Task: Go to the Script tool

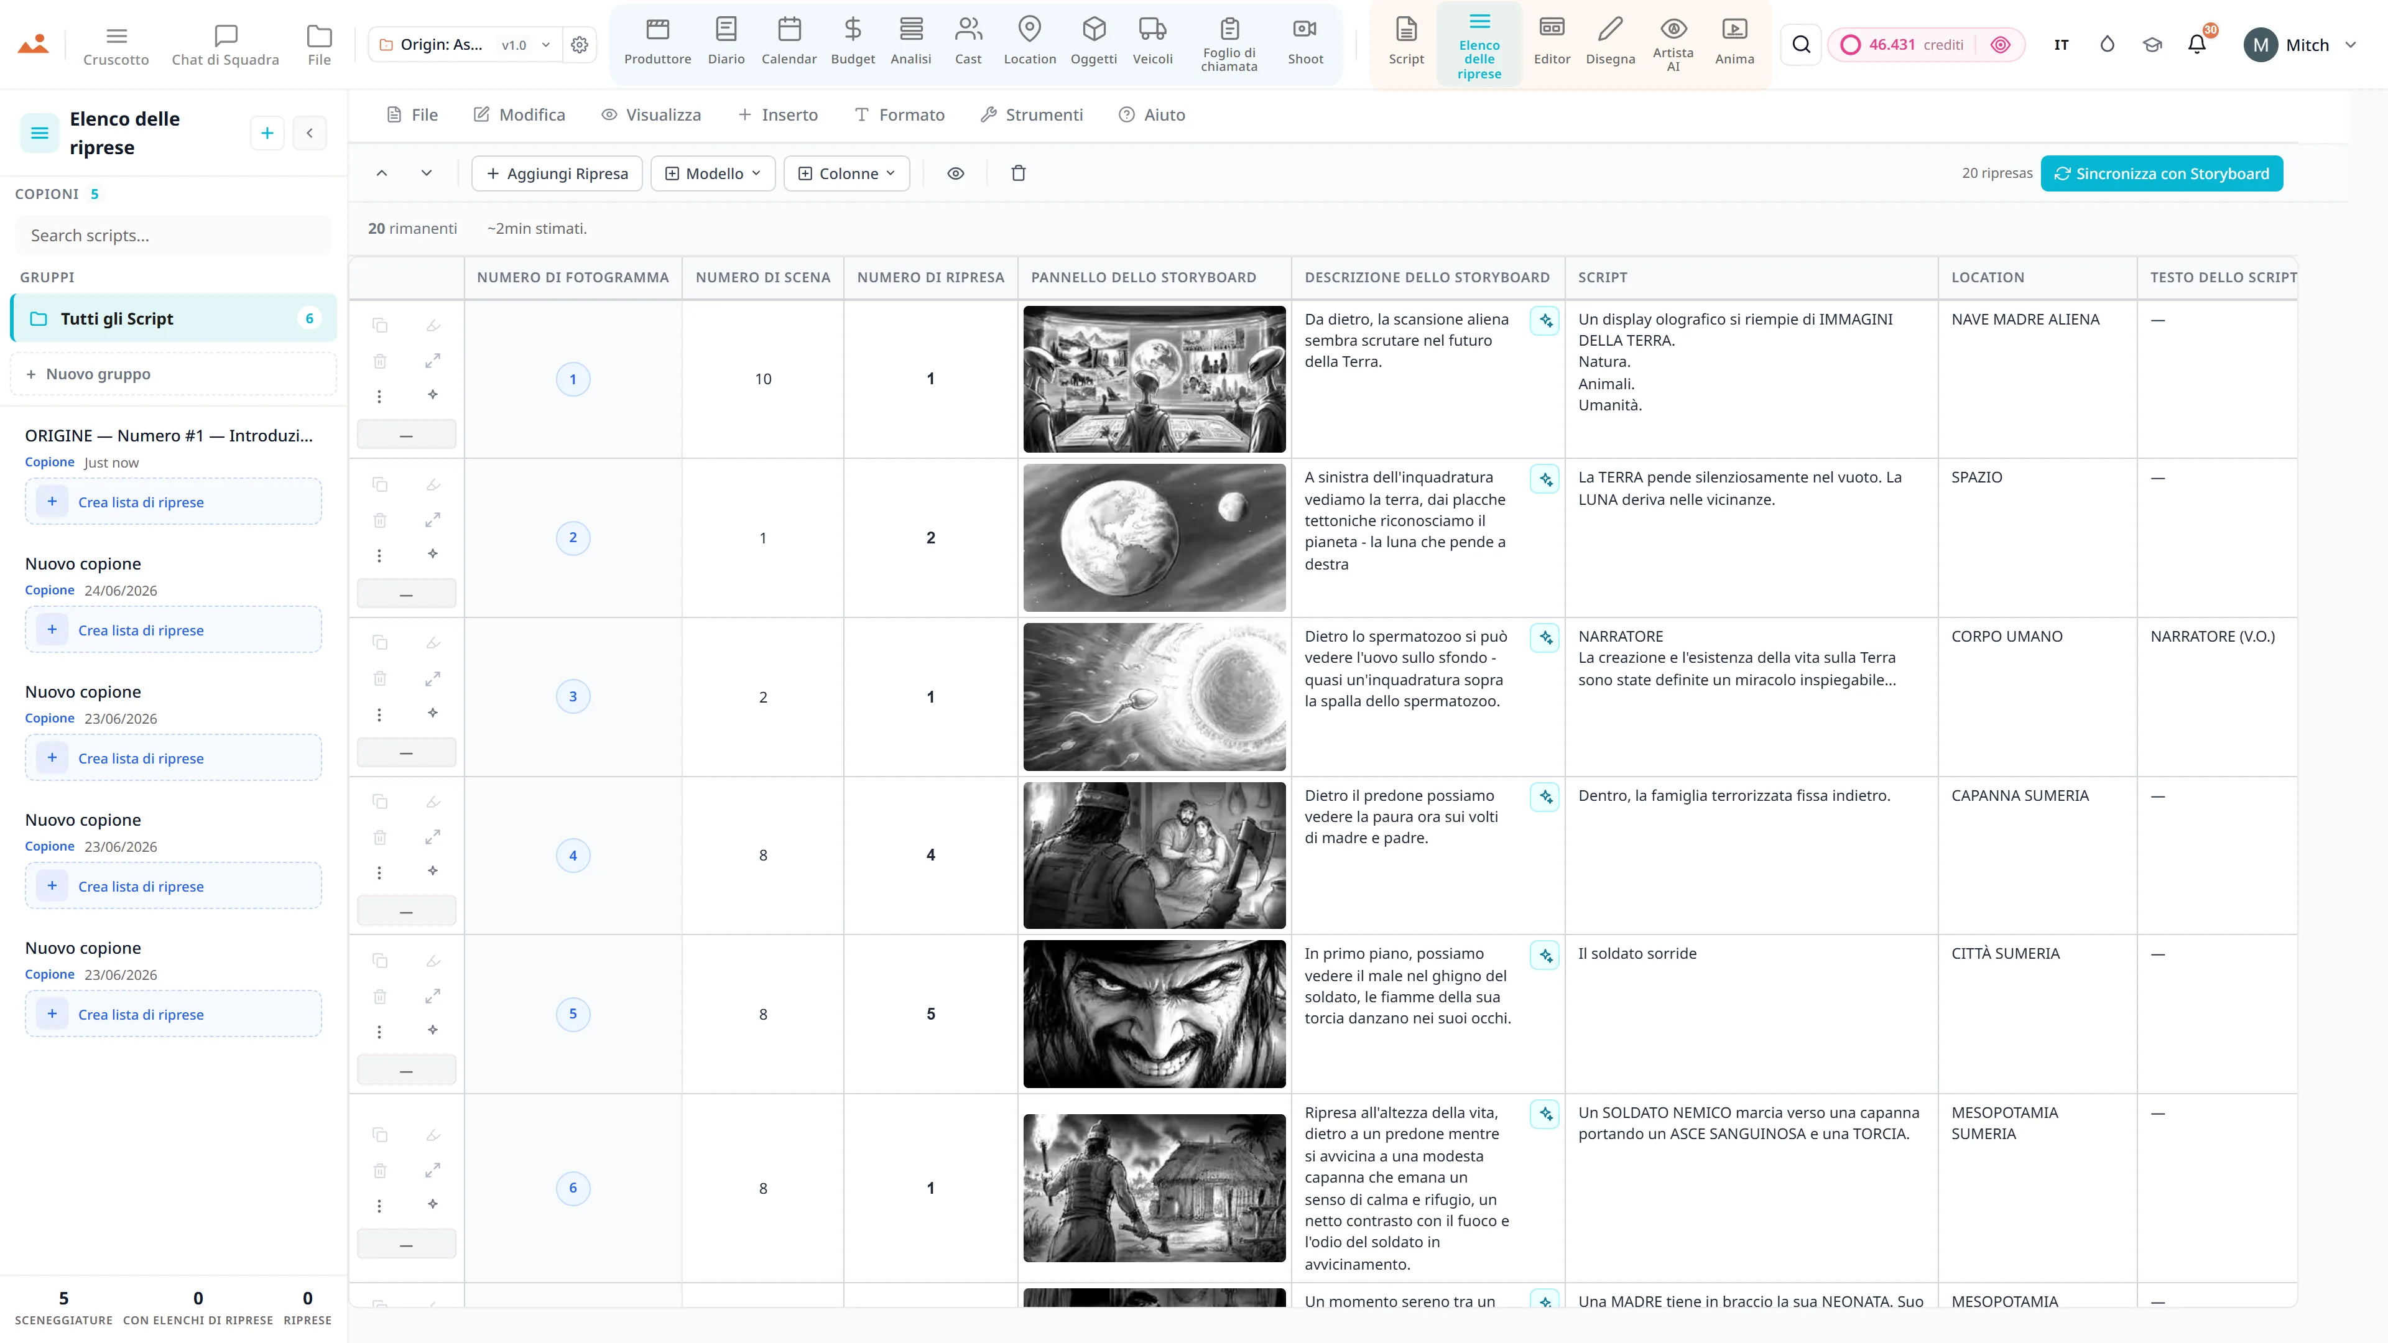Action: (x=1405, y=43)
